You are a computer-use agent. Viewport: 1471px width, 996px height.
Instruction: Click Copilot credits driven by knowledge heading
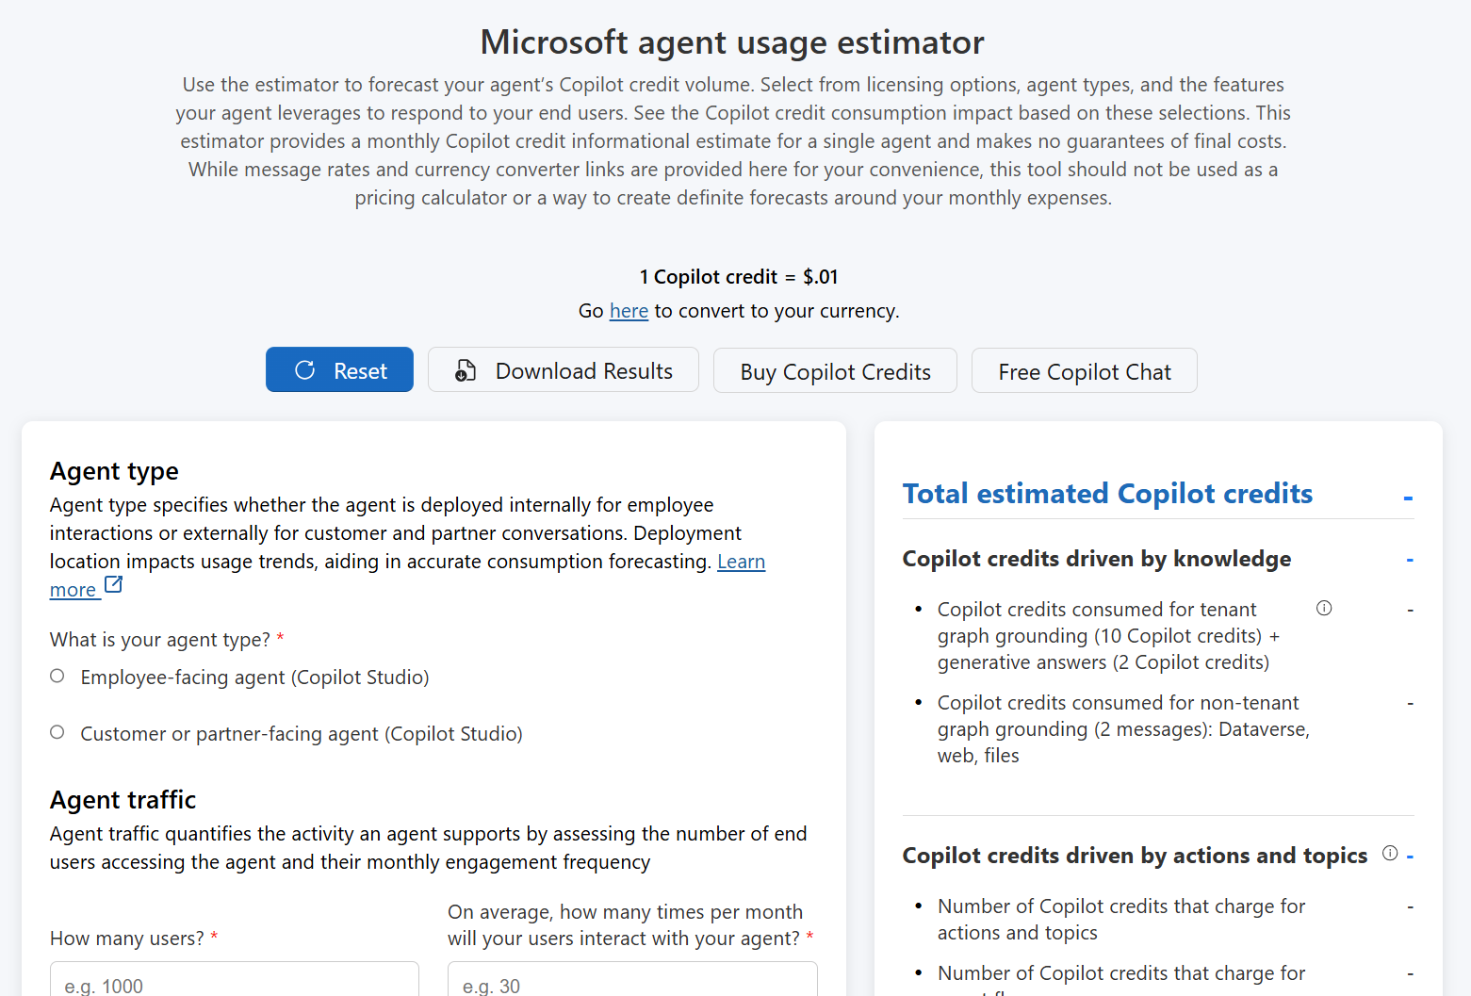(x=1096, y=559)
